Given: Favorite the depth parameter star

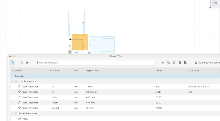Looking at the screenshot, I should pos(19,103).
